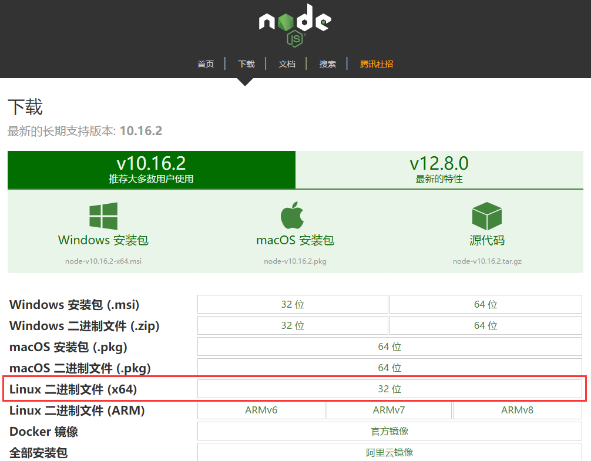The height and width of the screenshot is (461, 591).
Task: Click the 源代码 label
Action: coord(487,240)
